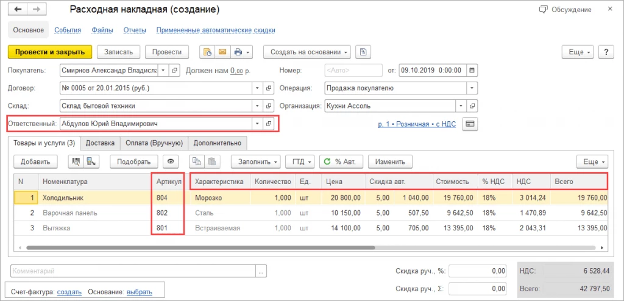Screen dimensions: 624x301
Task: Click the copy rows icon in table toolbar
Action: (x=197, y=161)
